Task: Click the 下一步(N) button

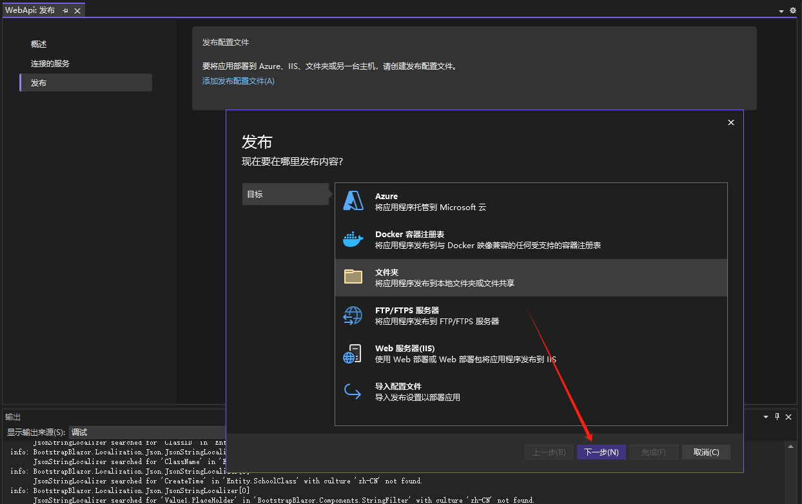Action: pyautogui.click(x=601, y=452)
